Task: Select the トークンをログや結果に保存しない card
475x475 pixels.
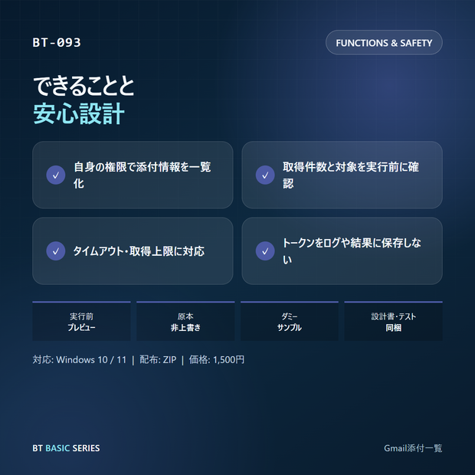Action: point(342,251)
